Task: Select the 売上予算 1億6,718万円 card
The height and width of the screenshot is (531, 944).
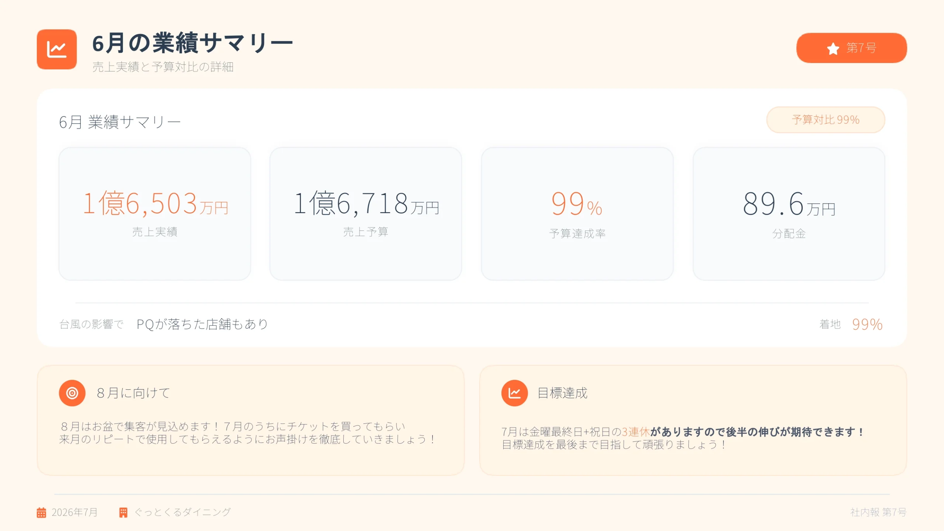Action: [366, 214]
